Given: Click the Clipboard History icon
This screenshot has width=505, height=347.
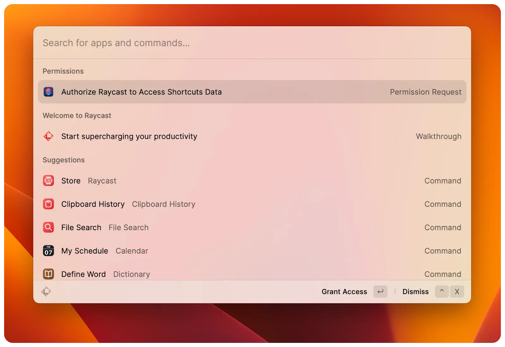Looking at the screenshot, I should point(48,204).
